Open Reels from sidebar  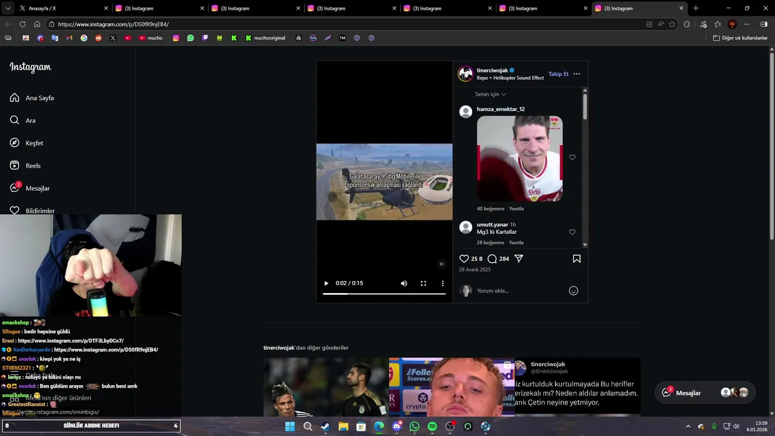coord(25,165)
